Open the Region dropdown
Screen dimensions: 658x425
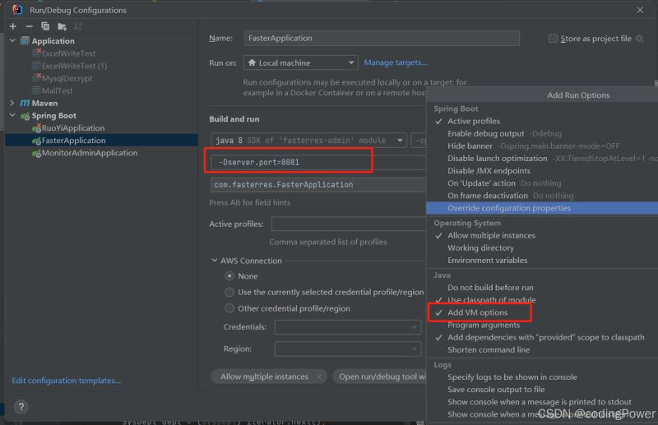pyautogui.click(x=348, y=349)
